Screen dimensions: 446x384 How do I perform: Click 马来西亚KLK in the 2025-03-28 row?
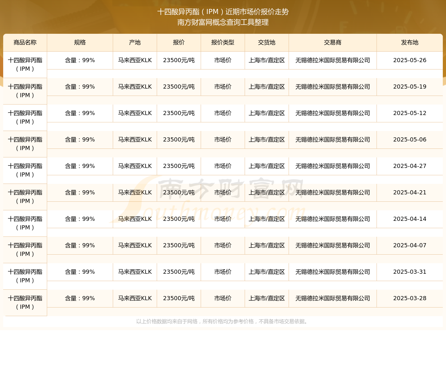point(135,298)
